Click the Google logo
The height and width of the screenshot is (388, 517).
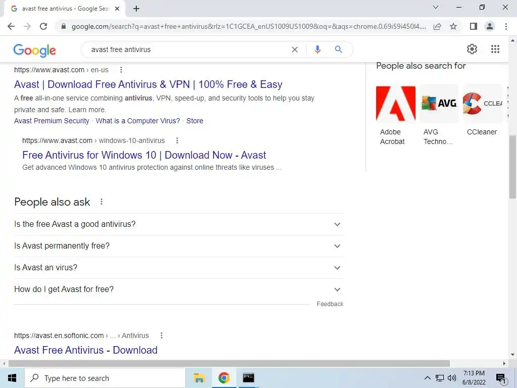(35, 50)
